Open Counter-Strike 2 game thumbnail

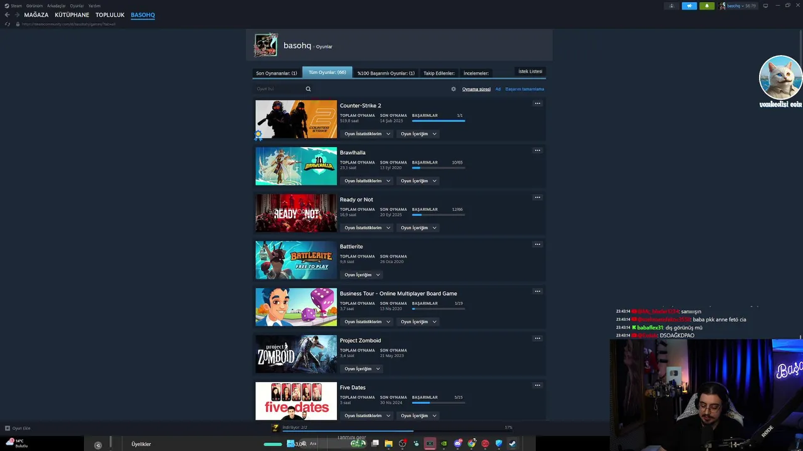[296, 119]
